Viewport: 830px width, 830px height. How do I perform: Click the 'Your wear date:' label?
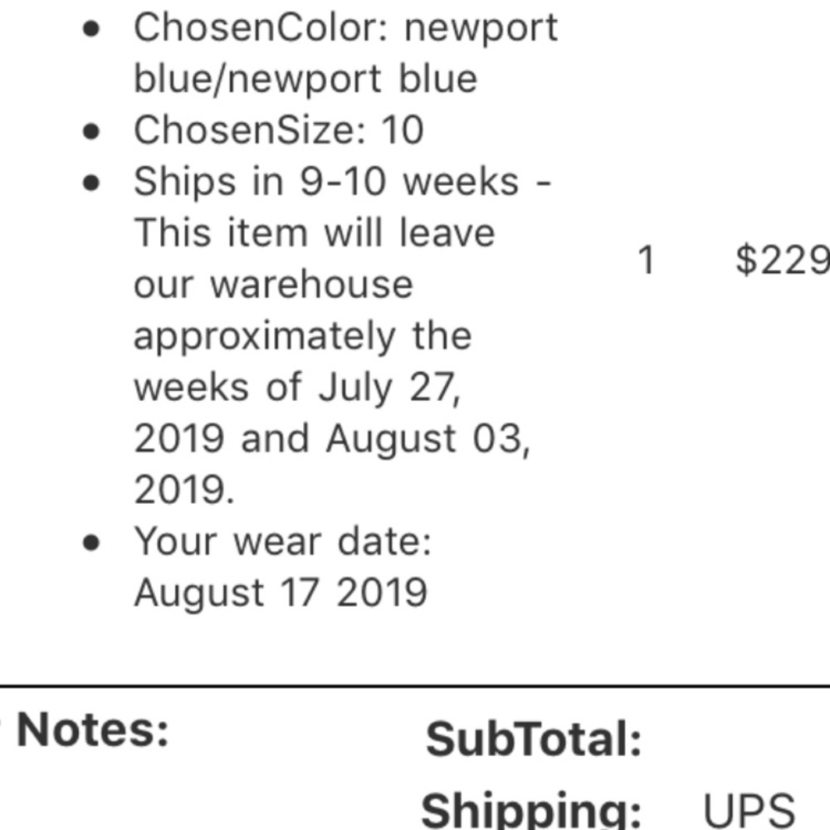coord(283,541)
